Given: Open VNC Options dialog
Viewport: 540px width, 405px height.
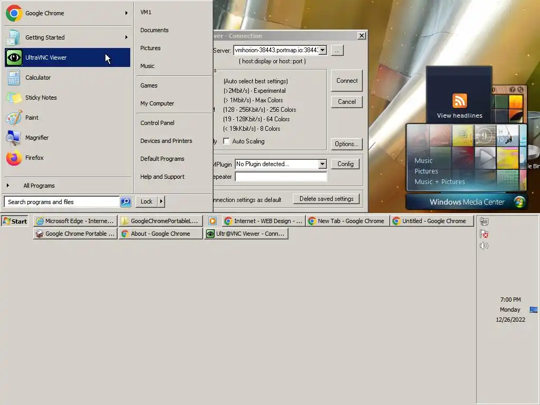Looking at the screenshot, I should tap(346, 143).
